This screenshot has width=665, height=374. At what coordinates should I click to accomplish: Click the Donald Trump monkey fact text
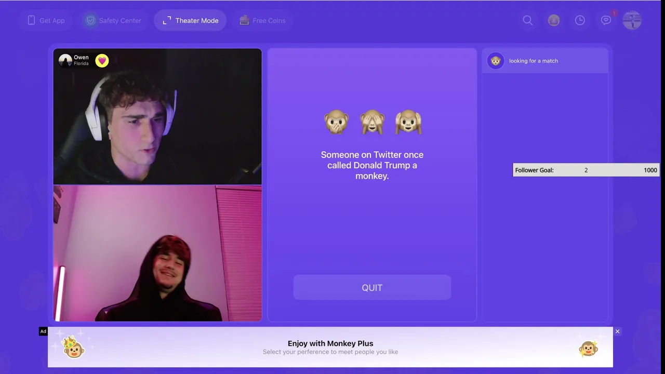click(x=372, y=165)
